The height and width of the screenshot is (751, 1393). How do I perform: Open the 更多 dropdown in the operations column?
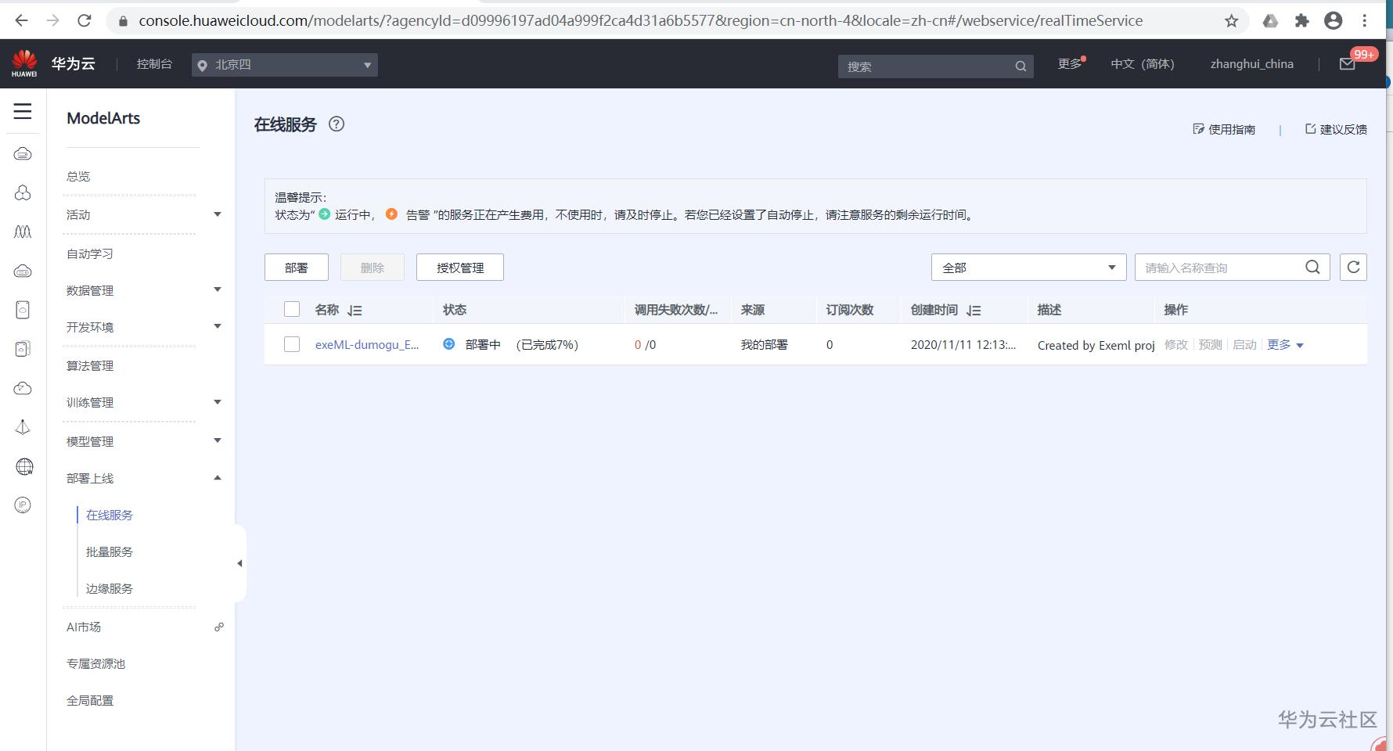(1283, 344)
